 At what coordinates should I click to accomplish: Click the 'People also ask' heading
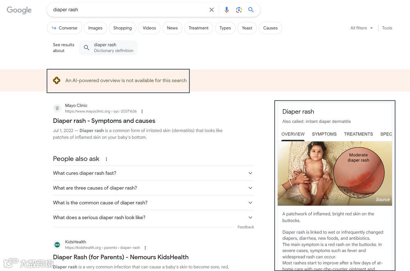[76, 159]
